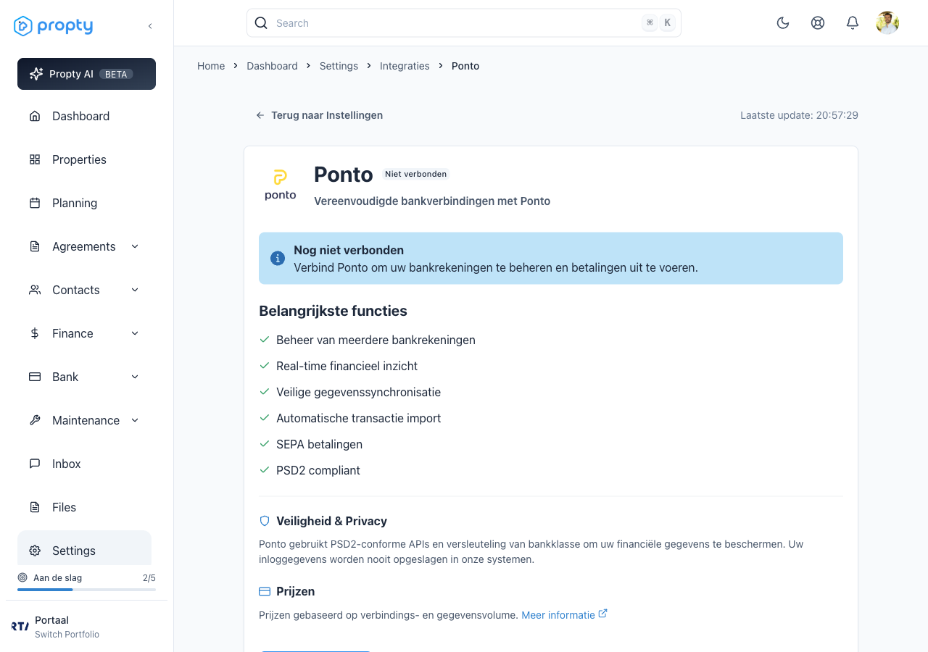Open the help lifebuoy icon
The width and height of the screenshot is (928, 652).
(x=818, y=23)
